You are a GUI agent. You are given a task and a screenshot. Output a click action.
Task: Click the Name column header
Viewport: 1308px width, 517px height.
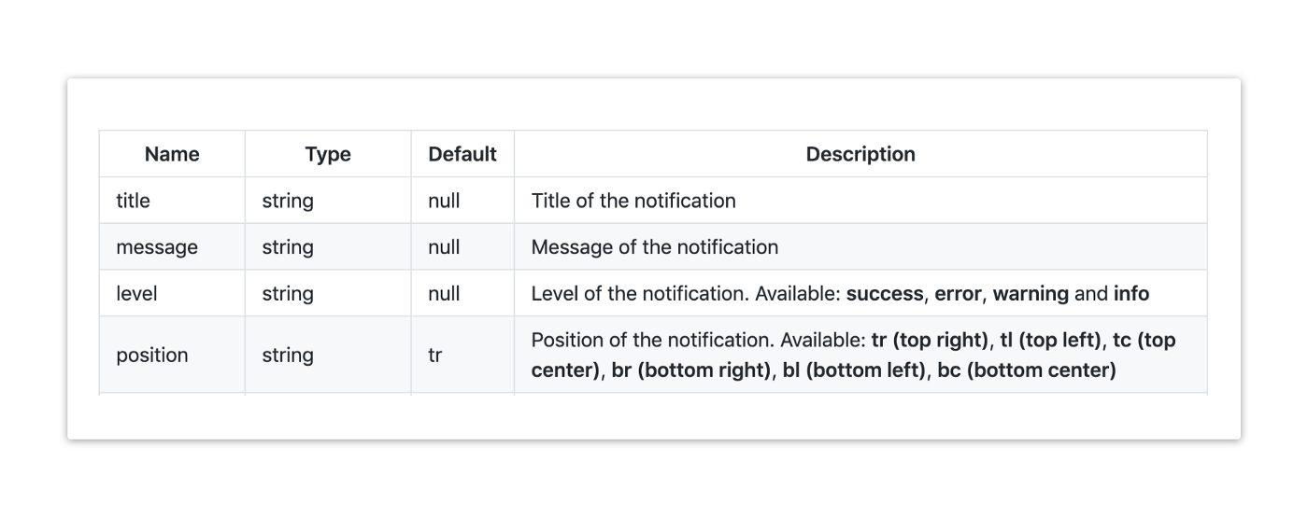point(172,155)
